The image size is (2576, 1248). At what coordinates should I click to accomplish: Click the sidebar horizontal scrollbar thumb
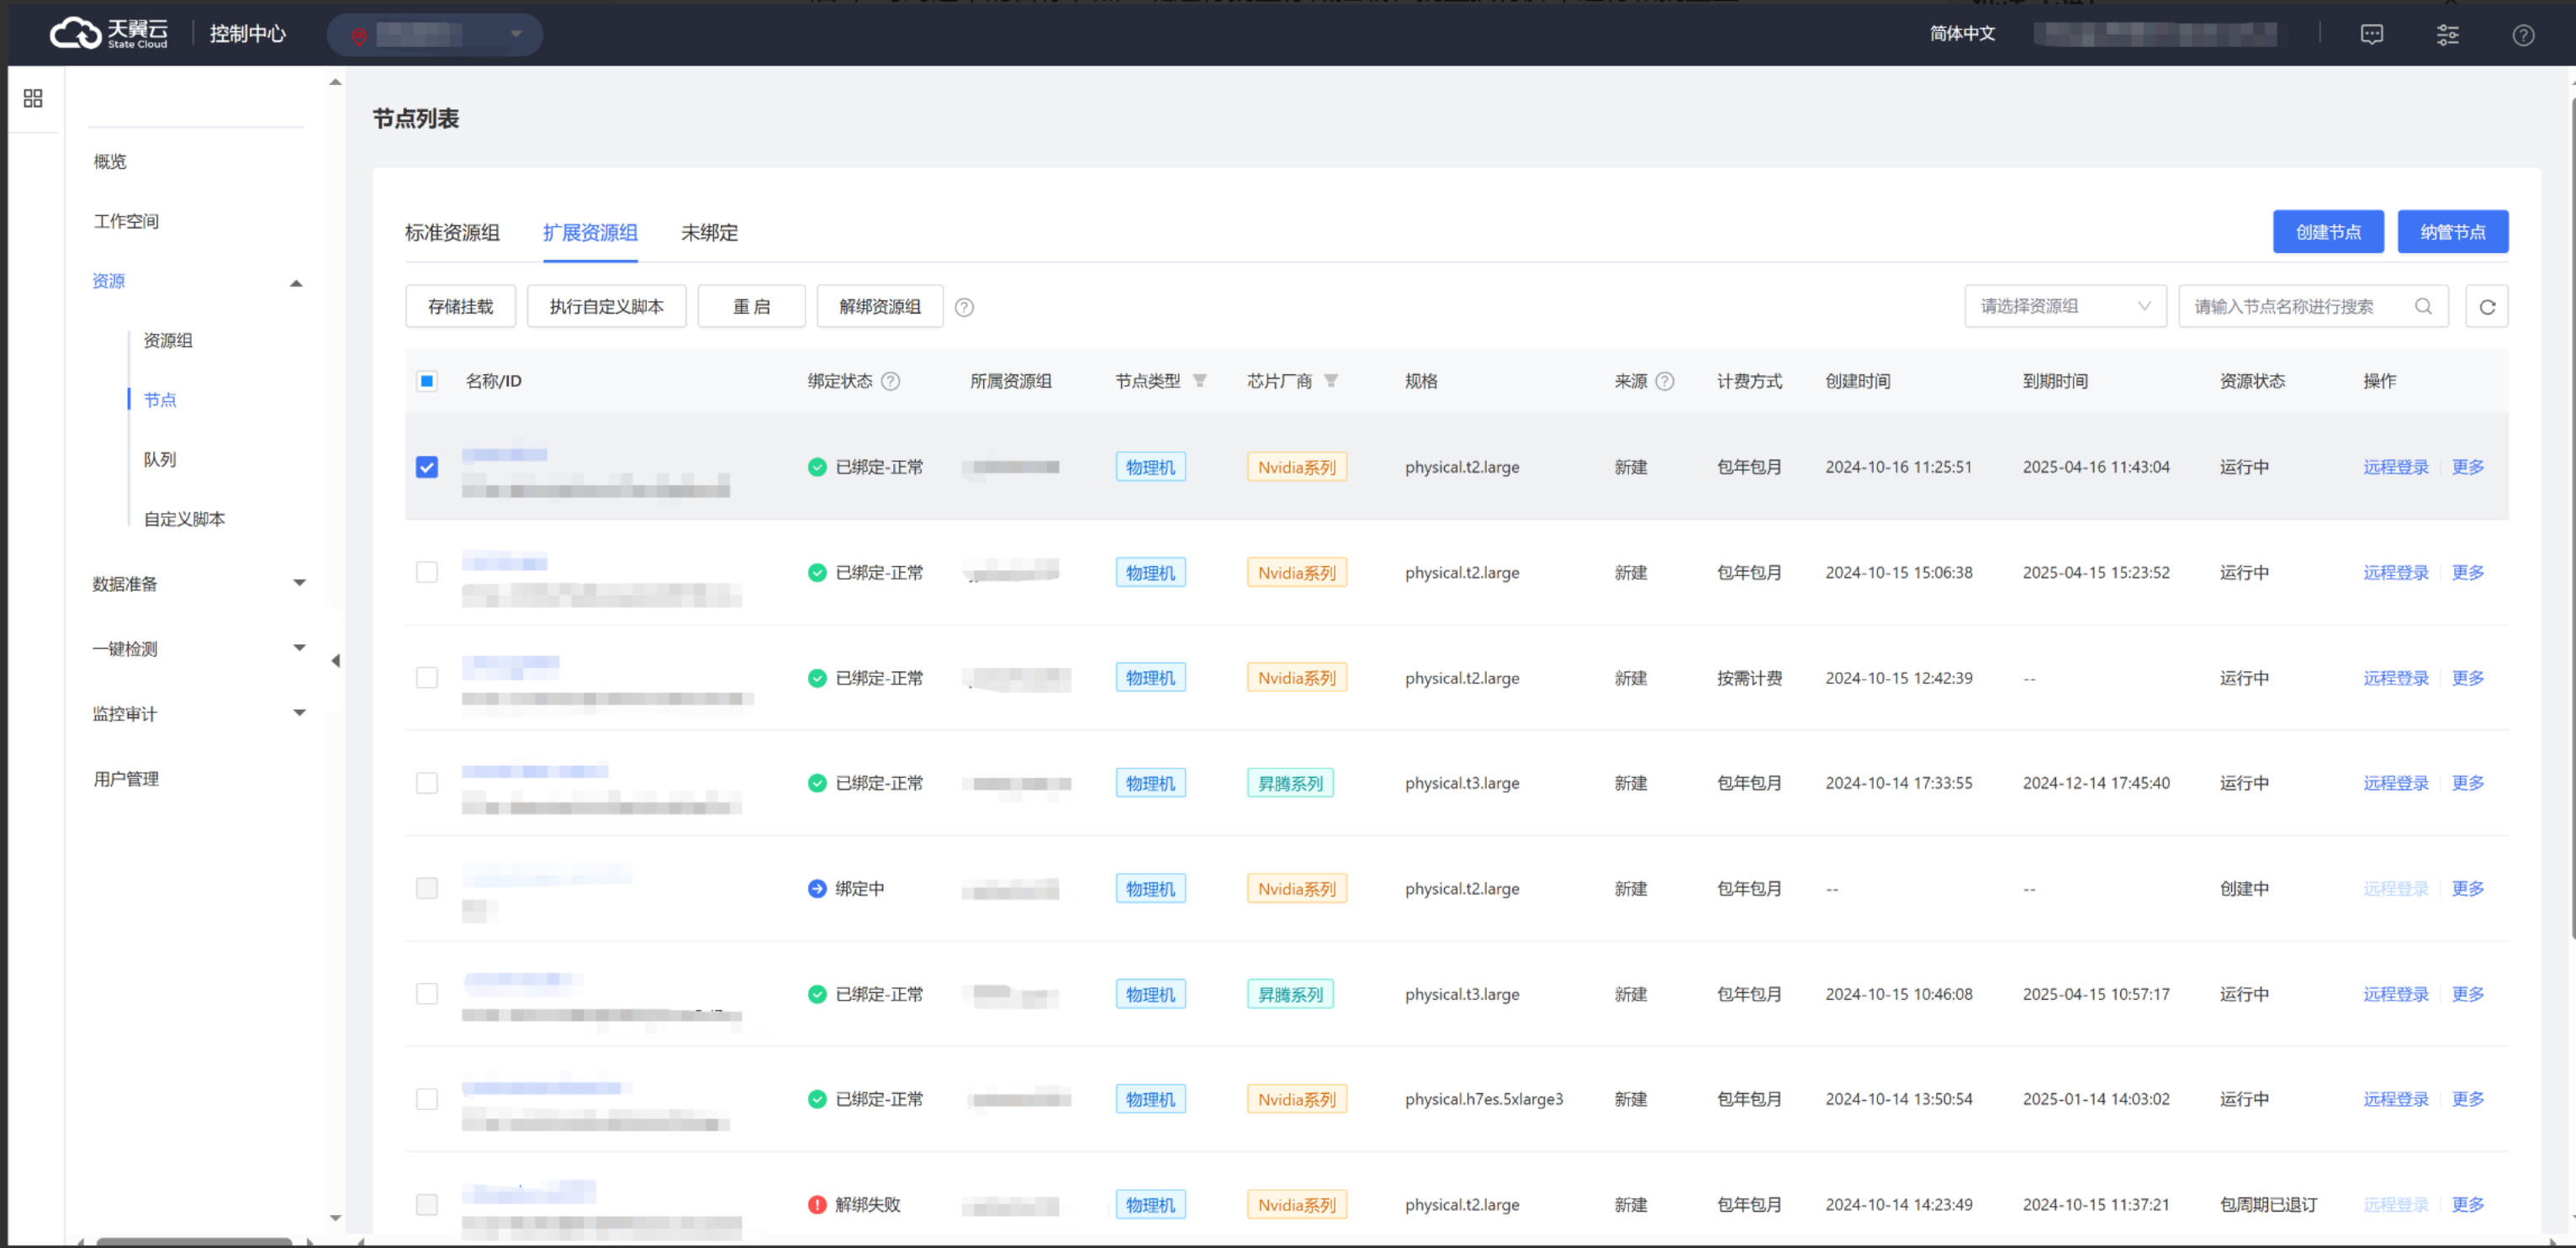coord(194,1242)
